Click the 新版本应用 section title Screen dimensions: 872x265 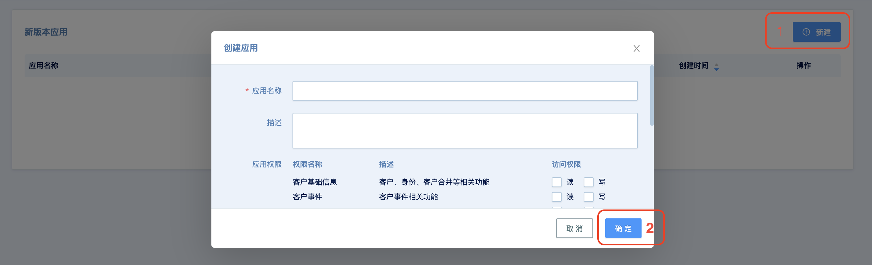(x=46, y=32)
